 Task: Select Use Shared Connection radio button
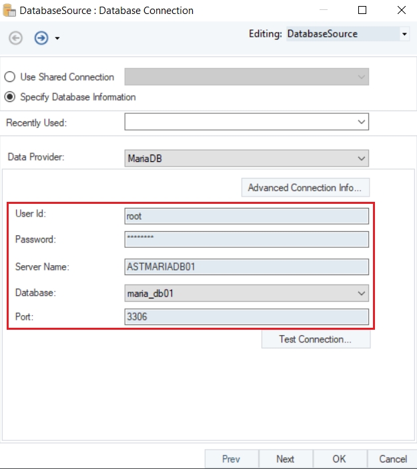[10, 77]
